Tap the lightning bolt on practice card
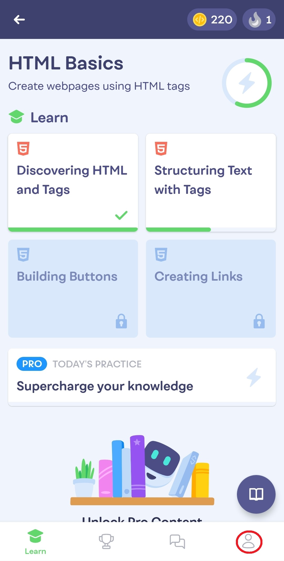 click(x=253, y=377)
